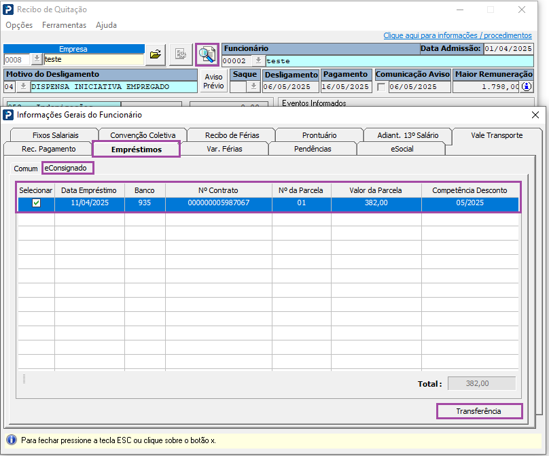Switch to Var. Férias tab
Viewport: 549px width, 456px height.
tap(224, 149)
